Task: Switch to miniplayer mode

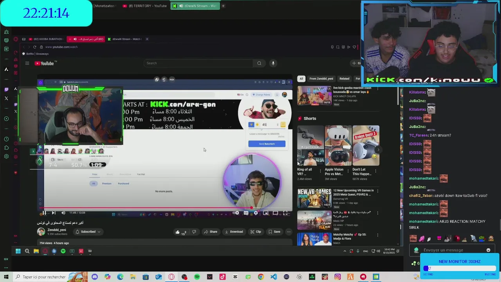Action: click(x=266, y=213)
